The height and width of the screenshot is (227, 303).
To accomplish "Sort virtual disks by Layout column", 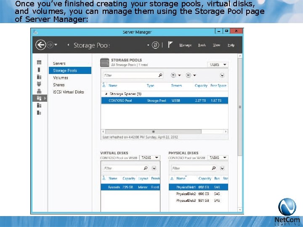I will (143, 179).
